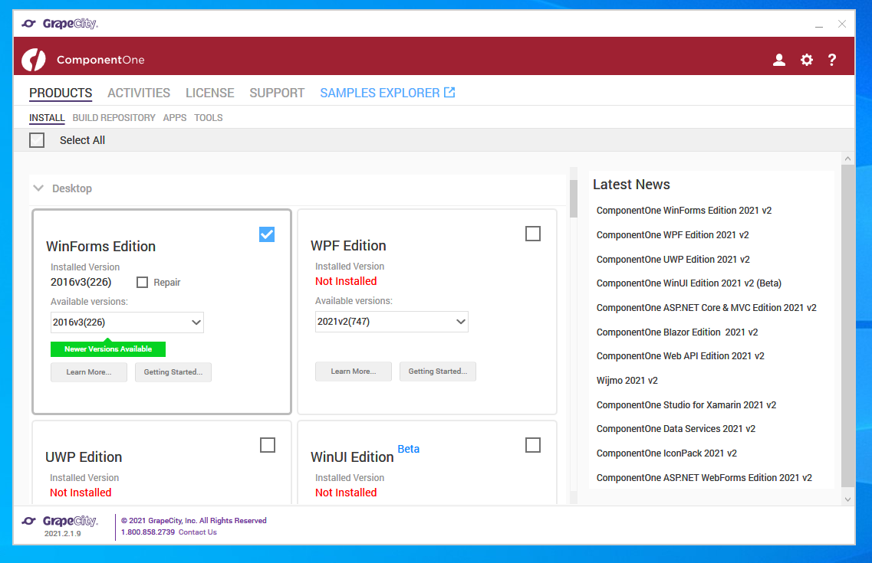Select the TOOLS sub-tab
Image resolution: width=872 pixels, height=563 pixels.
coord(209,118)
